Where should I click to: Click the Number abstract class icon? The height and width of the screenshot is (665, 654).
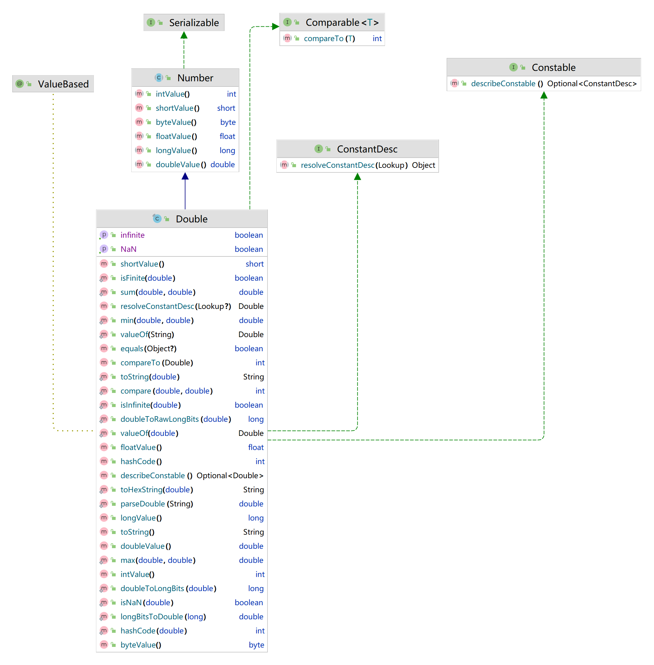point(159,78)
